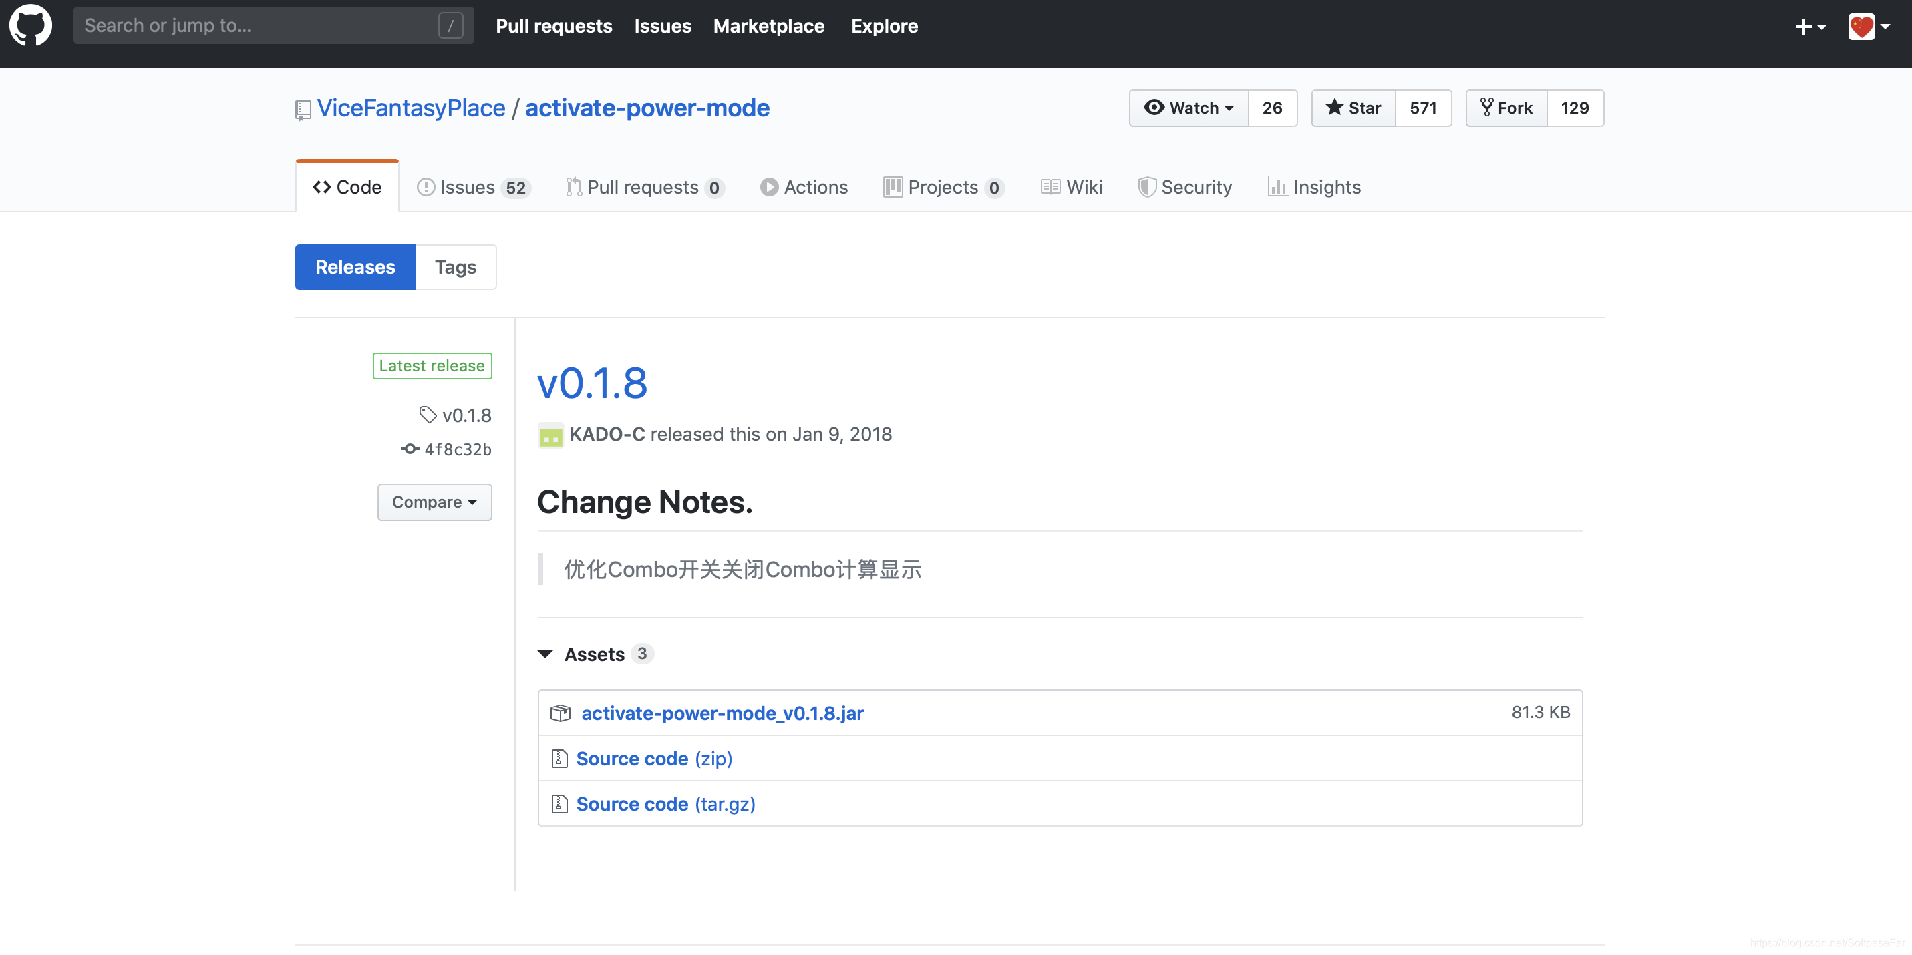The image size is (1912, 955).
Task: Click the Actions play icon
Action: 769,187
